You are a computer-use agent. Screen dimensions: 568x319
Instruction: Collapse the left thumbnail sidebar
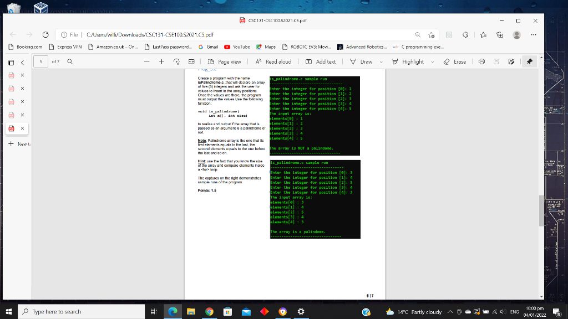coord(22,62)
